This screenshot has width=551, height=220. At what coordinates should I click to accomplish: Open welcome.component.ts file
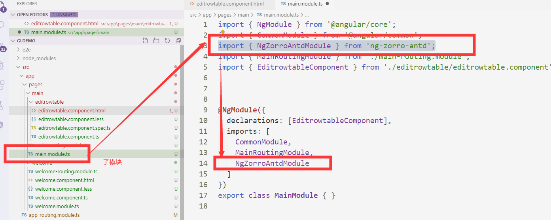pyautogui.click(x=95, y=197)
